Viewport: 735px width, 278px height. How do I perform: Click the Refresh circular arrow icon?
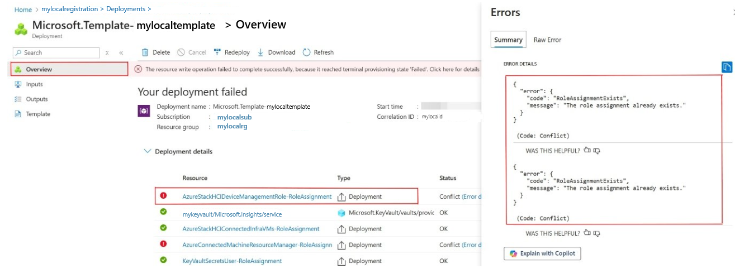pyautogui.click(x=306, y=52)
